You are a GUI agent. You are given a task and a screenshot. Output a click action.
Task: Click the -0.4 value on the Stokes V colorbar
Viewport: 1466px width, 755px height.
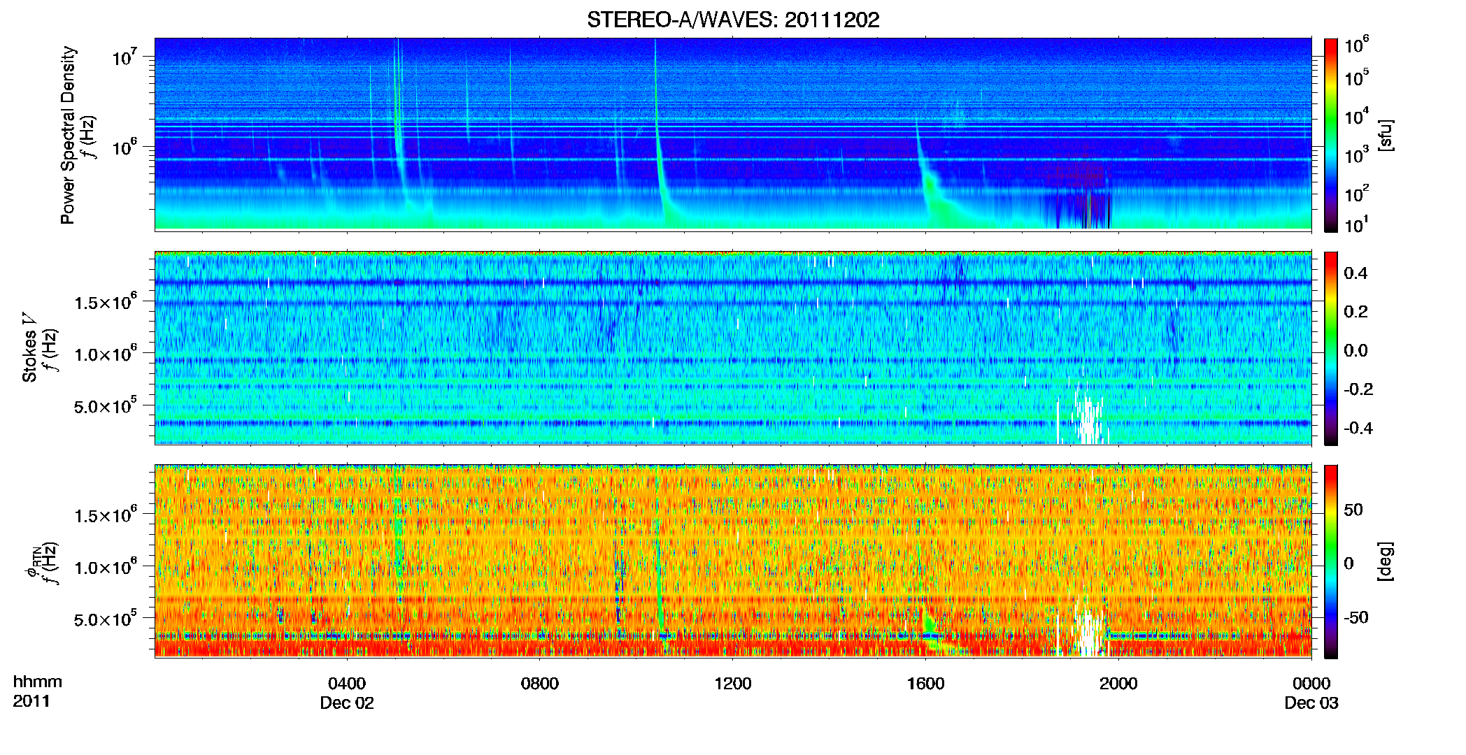1358,428
